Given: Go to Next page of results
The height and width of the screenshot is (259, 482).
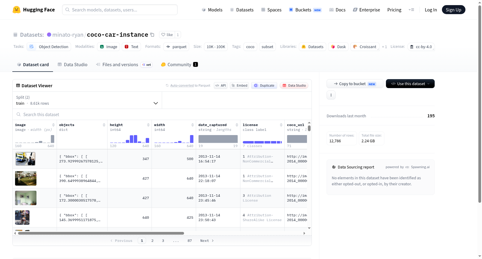Looking at the screenshot, I should pyautogui.click(x=207, y=241).
